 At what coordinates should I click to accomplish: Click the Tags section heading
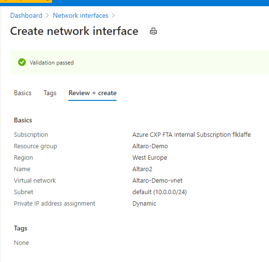21,229
